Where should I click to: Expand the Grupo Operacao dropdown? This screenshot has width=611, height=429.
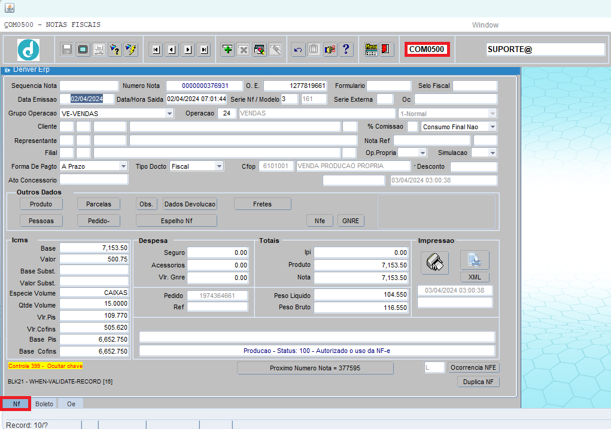(x=169, y=114)
